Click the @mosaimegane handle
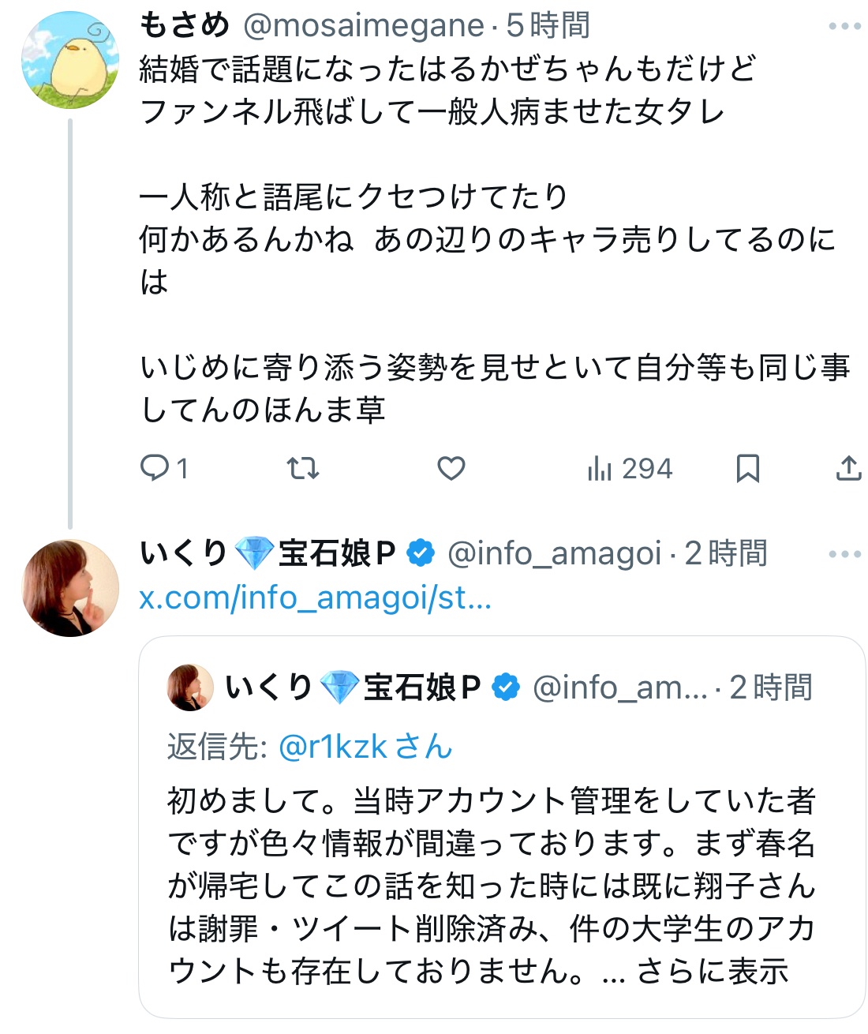This screenshot has height=1034, width=868. (363, 26)
